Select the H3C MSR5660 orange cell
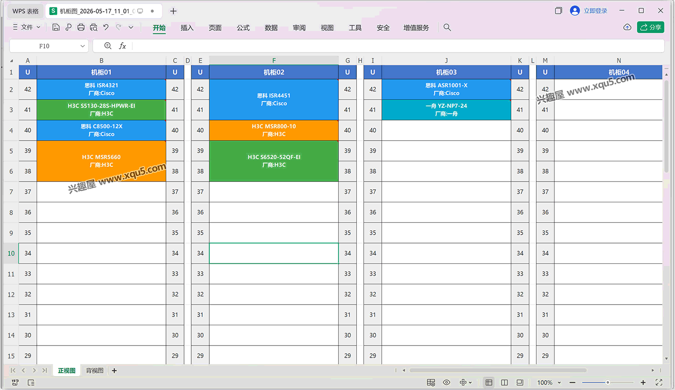675x390 pixels. tap(101, 161)
